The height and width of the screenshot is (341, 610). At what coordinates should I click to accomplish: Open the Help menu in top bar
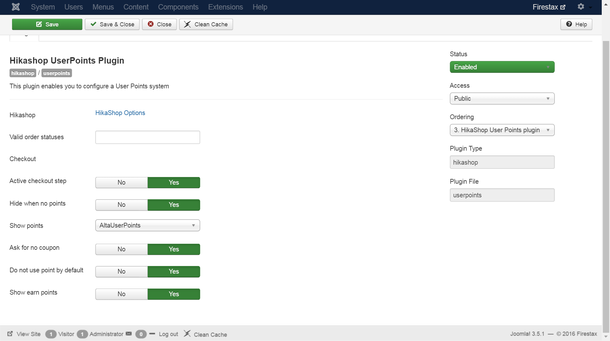click(x=260, y=7)
